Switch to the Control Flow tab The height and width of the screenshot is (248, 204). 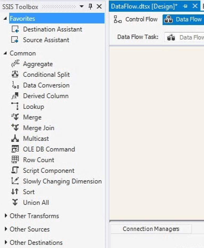(x=136, y=19)
